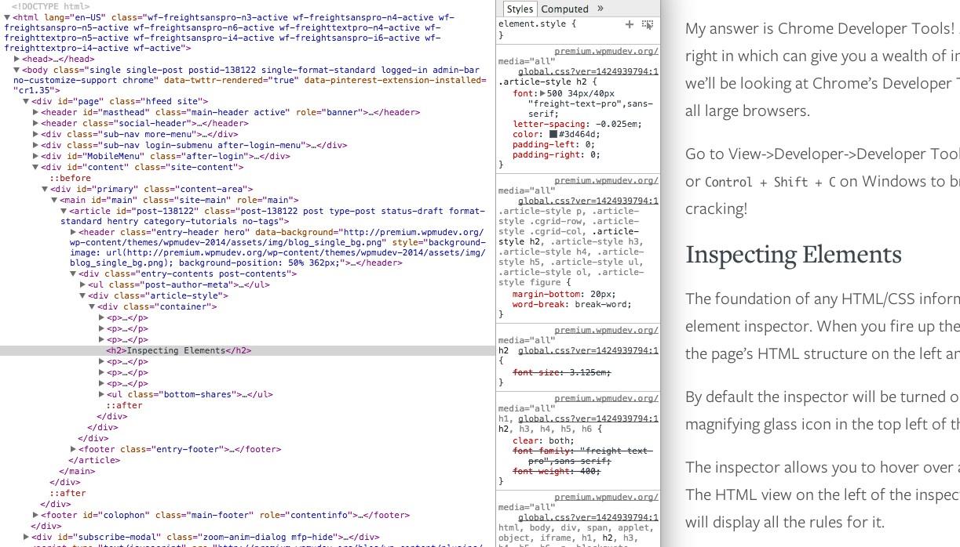Click the Inspecting Elements heading on the page
This screenshot has height=547, width=960.
(794, 255)
